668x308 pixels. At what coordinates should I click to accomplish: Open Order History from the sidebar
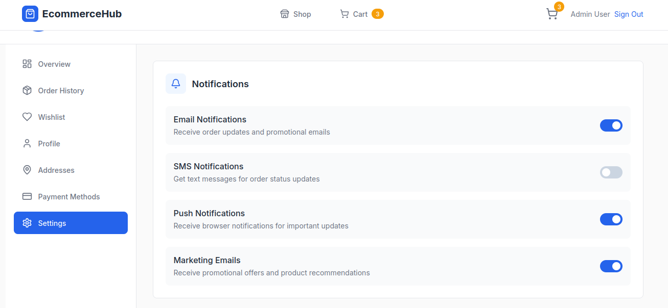click(61, 91)
